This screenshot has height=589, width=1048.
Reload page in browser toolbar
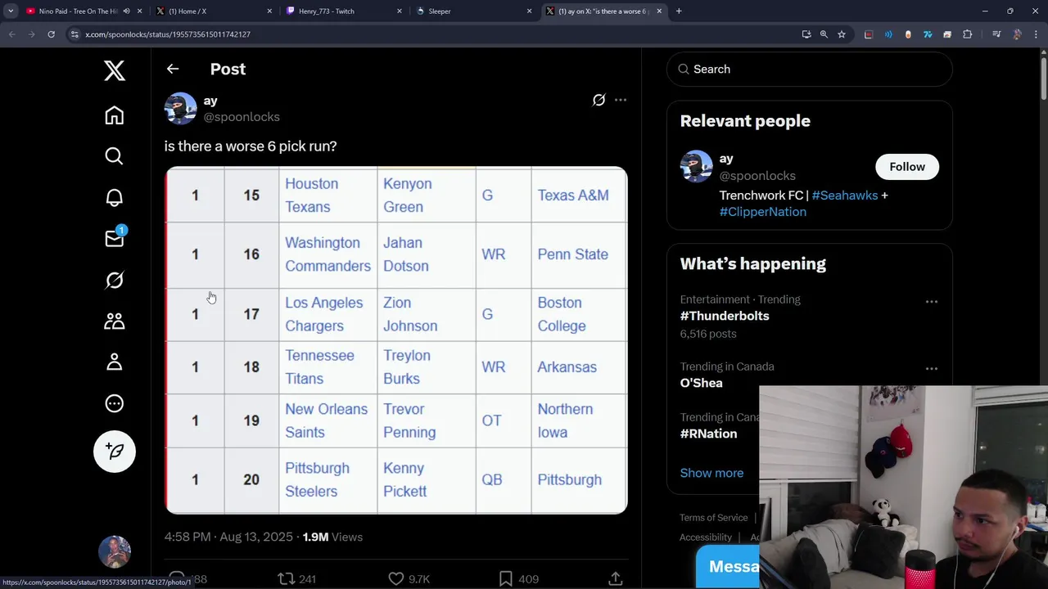pos(51,34)
